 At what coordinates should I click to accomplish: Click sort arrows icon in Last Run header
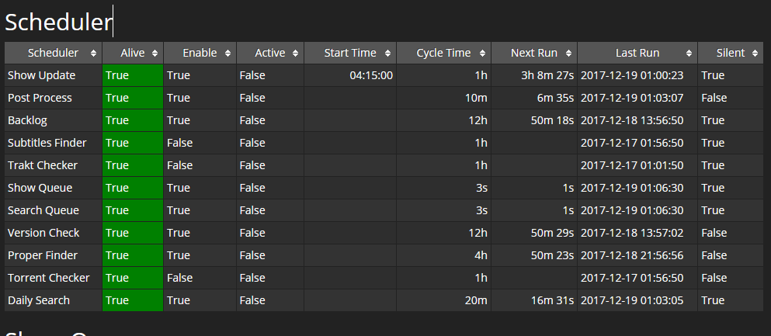coord(688,54)
